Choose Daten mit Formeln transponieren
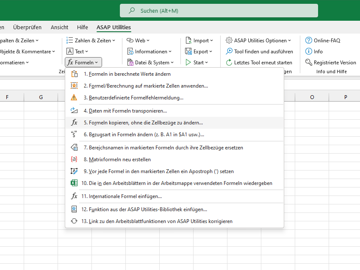This screenshot has width=360, height=270. coord(174,110)
